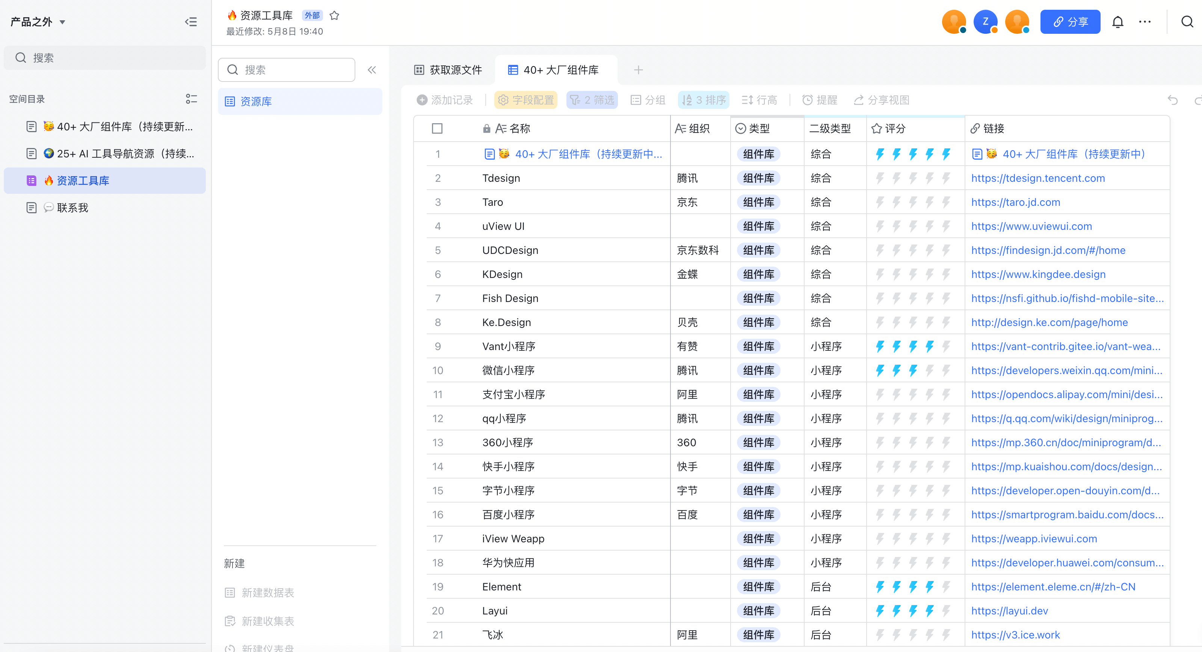
Task: Open the 产品之外 workspace dropdown
Action: 38,22
